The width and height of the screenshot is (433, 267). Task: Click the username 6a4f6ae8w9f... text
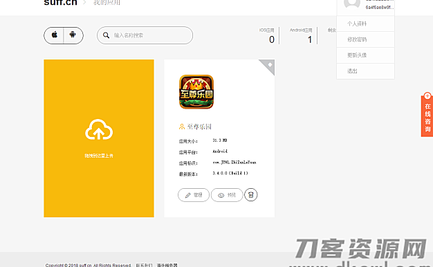[x=380, y=8]
